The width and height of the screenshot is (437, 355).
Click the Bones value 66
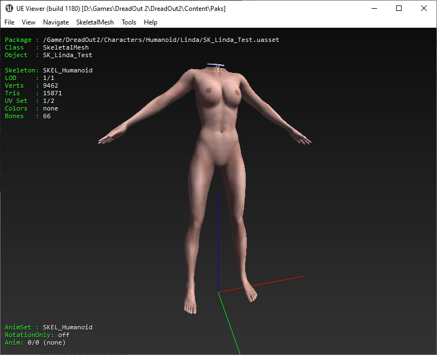pos(47,116)
